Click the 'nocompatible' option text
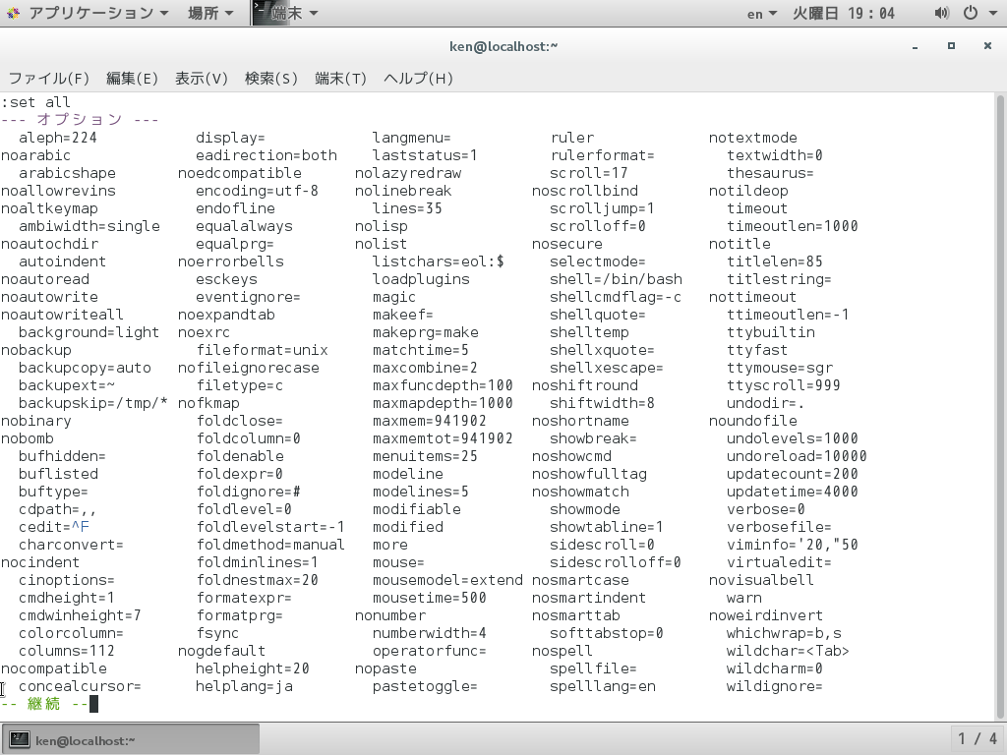This screenshot has width=1007, height=755. click(54, 668)
